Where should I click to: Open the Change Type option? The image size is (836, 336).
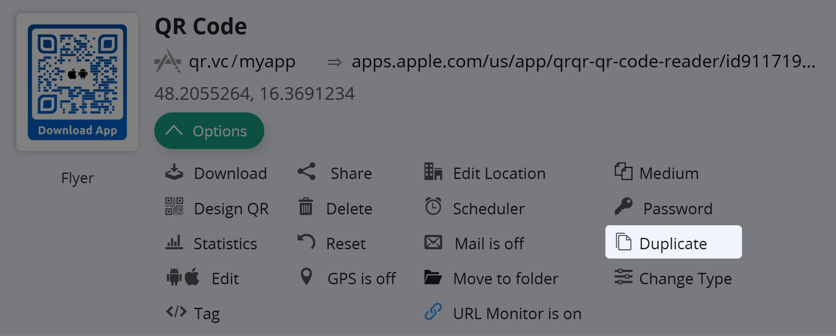pyautogui.click(x=685, y=279)
